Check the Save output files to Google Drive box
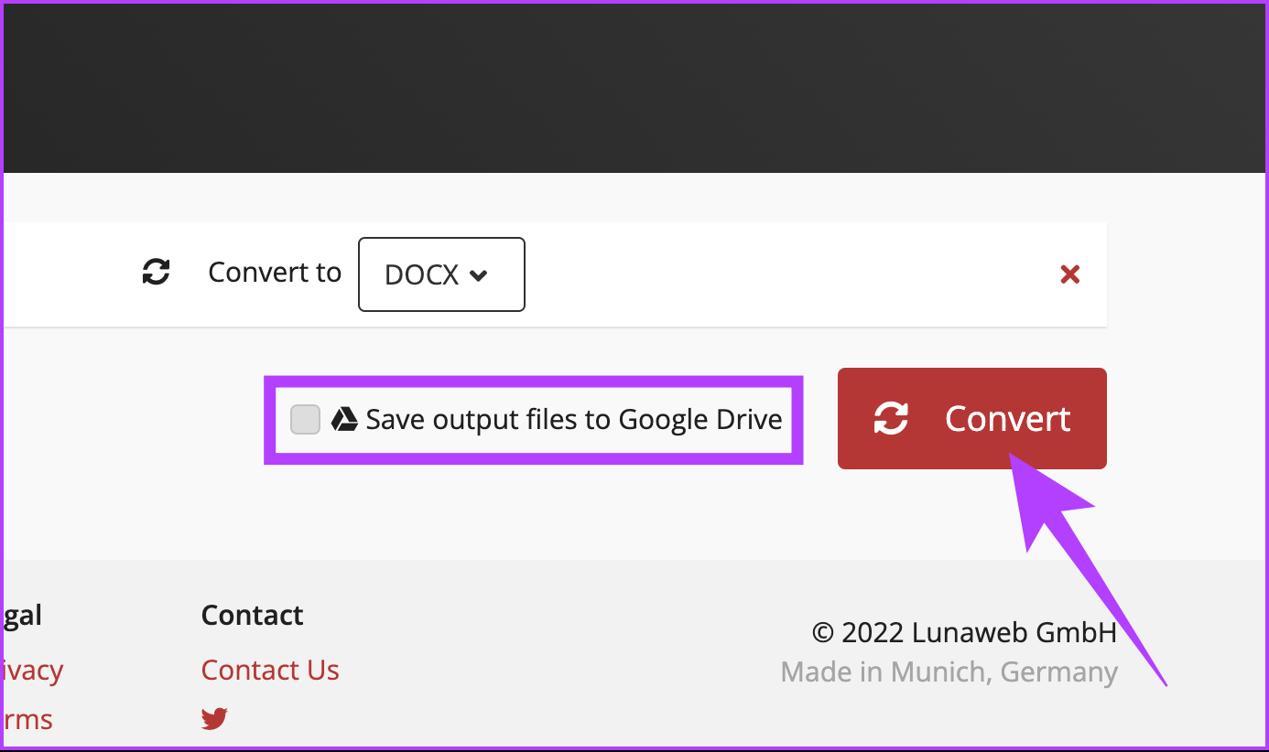 pyautogui.click(x=305, y=418)
